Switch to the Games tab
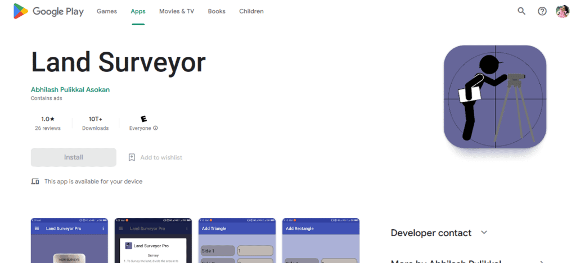Screen dimensions: 576x263 click(x=107, y=11)
